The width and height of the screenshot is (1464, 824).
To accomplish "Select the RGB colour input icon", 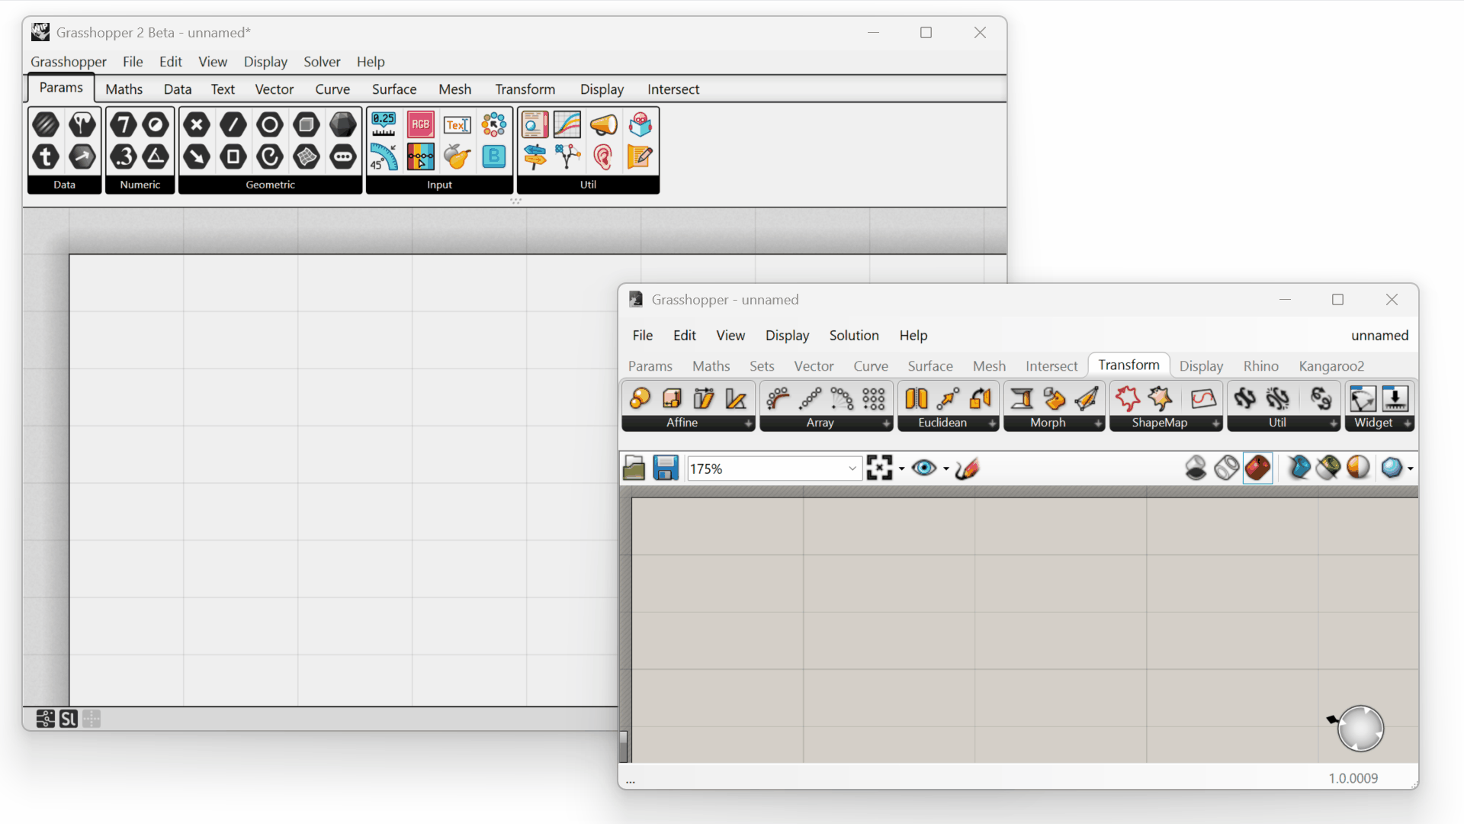I will coord(420,124).
